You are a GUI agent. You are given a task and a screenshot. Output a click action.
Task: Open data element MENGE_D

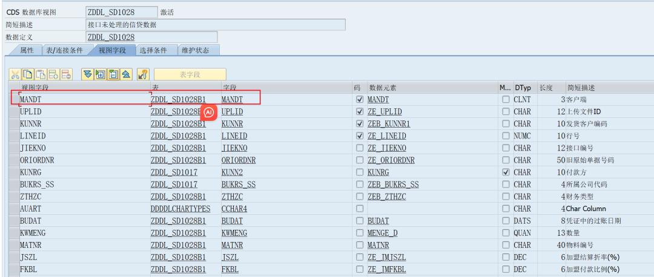[383, 233]
